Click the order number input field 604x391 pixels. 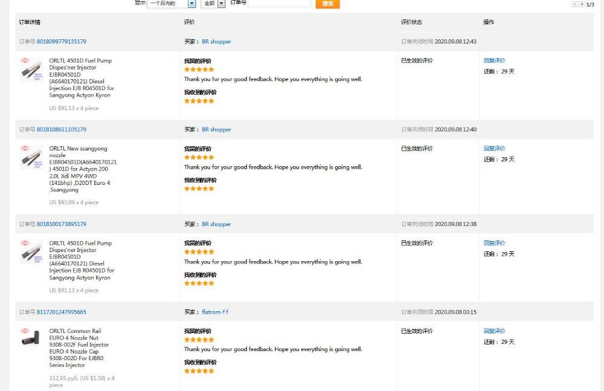pyautogui.click(x=279, y=3)
